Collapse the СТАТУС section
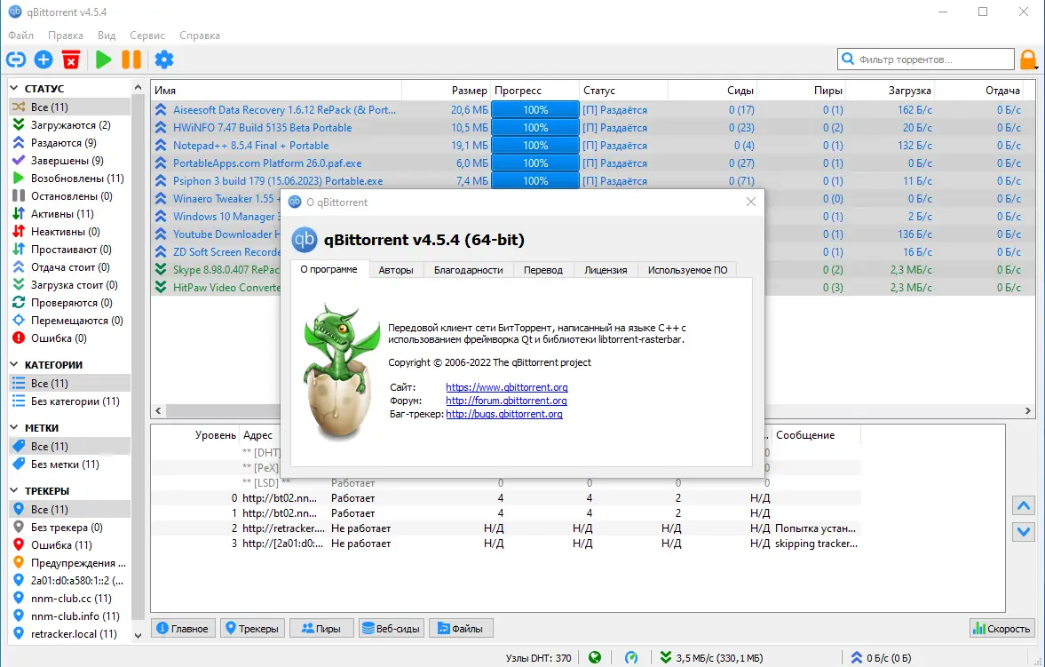 (x=14, y=88)
